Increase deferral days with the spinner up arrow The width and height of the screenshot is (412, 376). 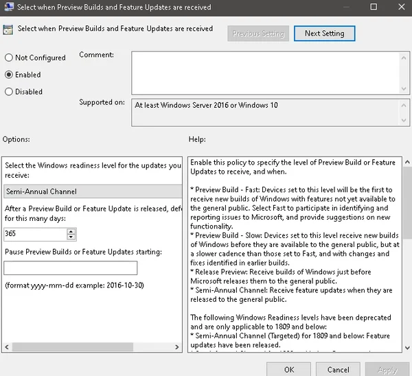pos(71,232)
